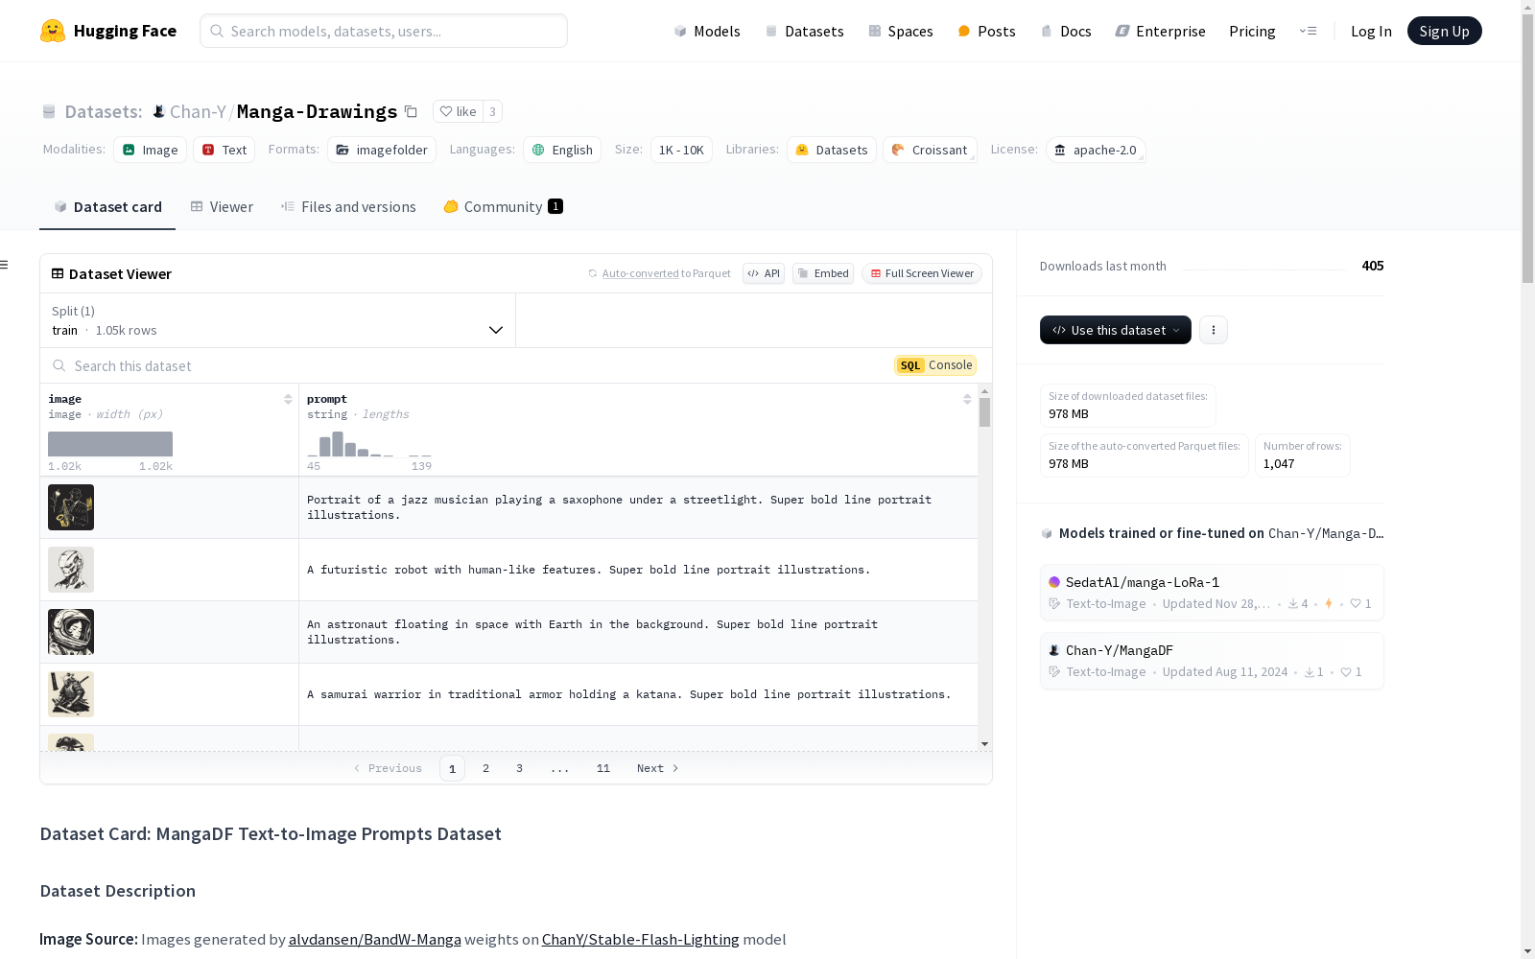Open the SQL Console
This screenshot has width=1535, height=959.
click(935, 365)
